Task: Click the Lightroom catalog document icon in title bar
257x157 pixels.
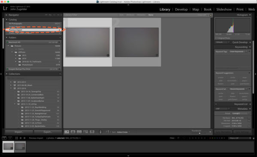Action: point(97,2)
